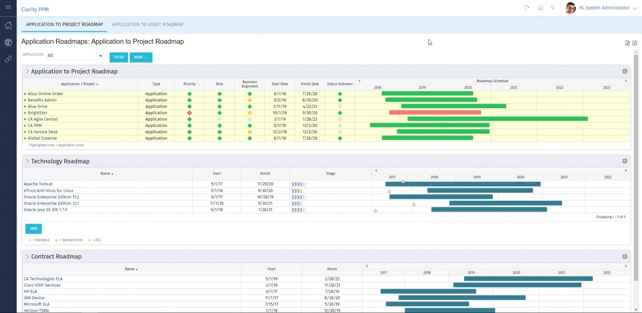
Task: Open the hamburger main menu
Action: click(x=8, y=8)
